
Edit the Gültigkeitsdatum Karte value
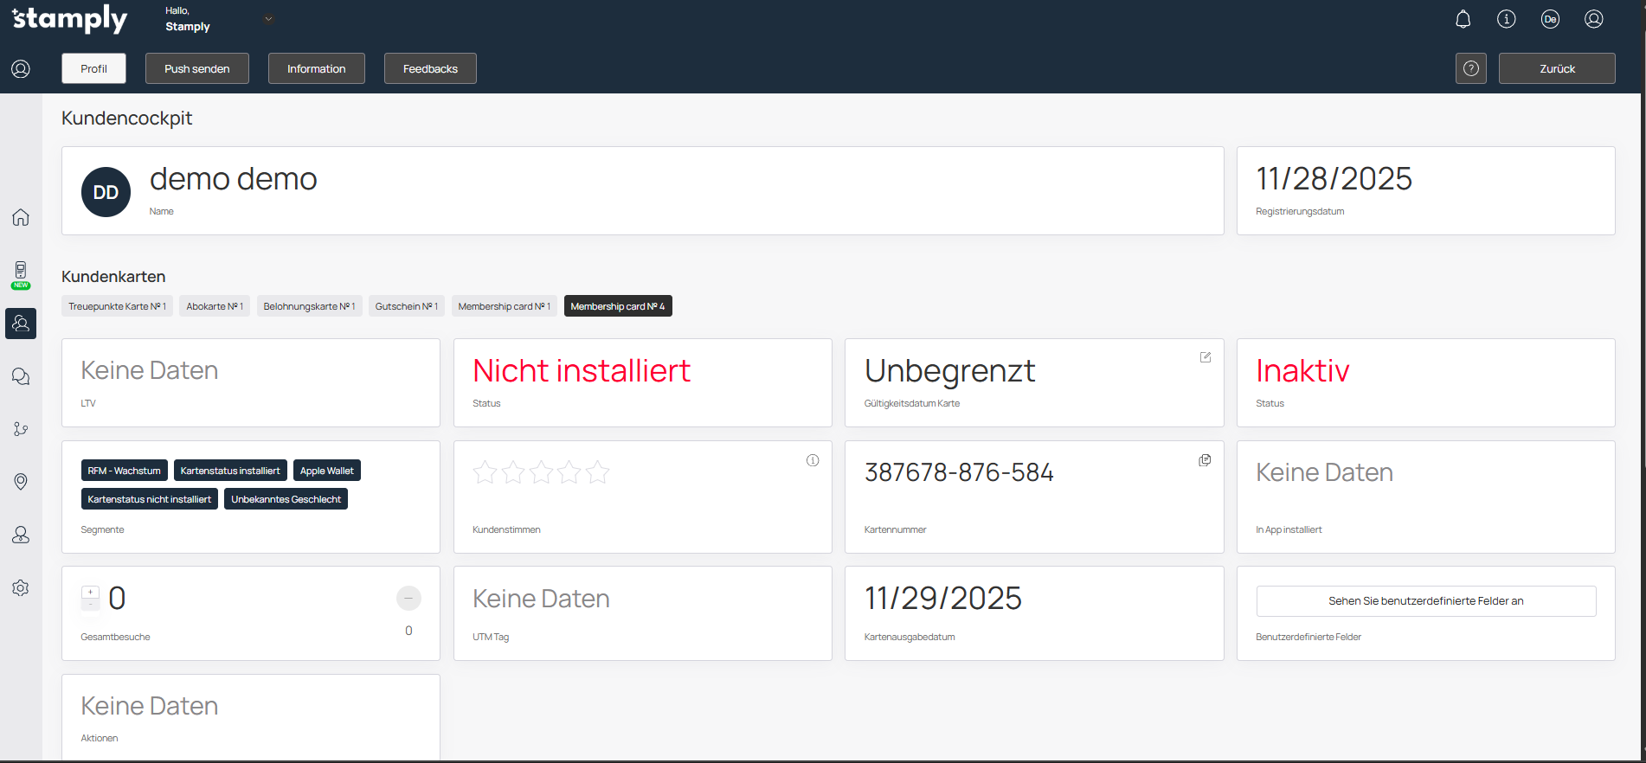click(1206, 357)
